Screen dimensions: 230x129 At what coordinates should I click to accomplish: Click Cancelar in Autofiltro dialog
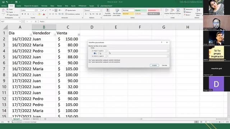coord(164,65)
